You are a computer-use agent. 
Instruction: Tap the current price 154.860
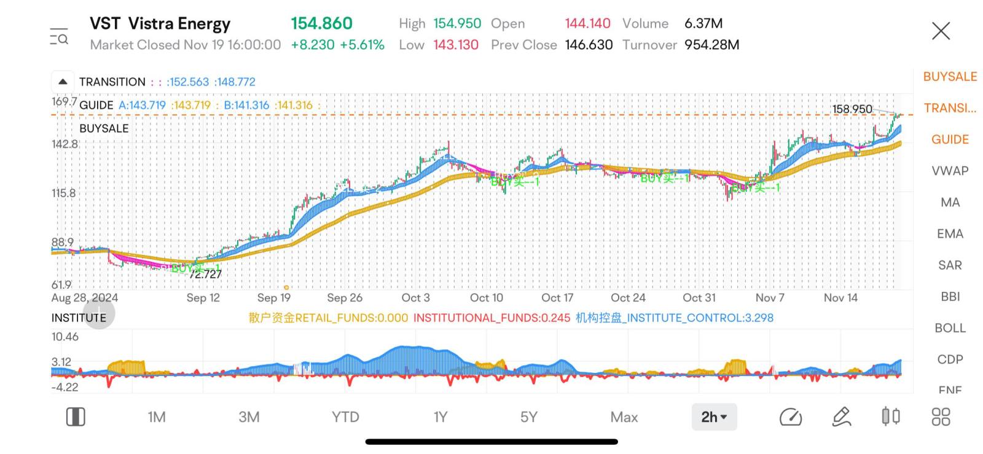point(321,23)
